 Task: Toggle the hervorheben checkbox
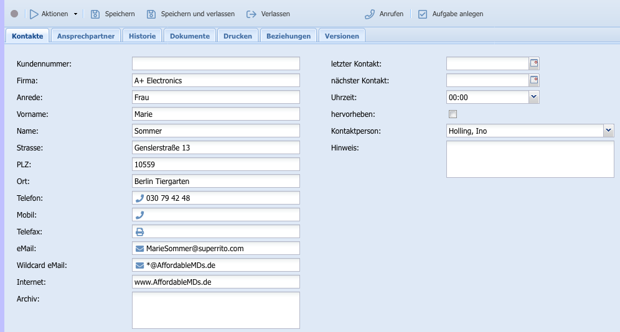point(453,114)
